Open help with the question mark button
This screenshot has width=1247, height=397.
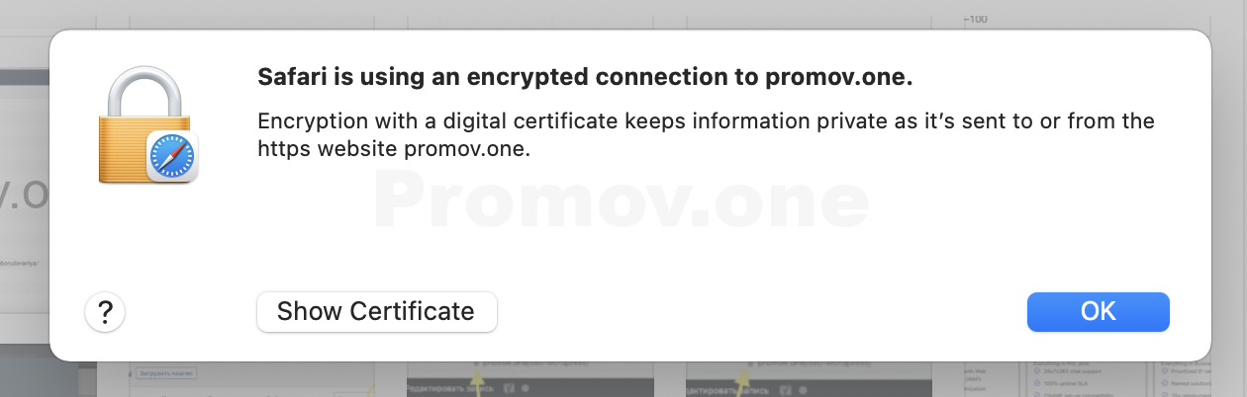tap(105, 312)
